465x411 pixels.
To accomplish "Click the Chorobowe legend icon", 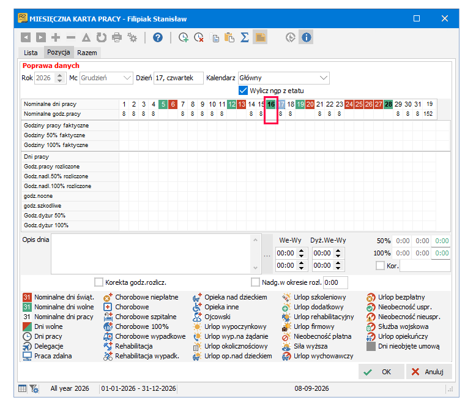I will pyautogui.click(x=108, y=307).
